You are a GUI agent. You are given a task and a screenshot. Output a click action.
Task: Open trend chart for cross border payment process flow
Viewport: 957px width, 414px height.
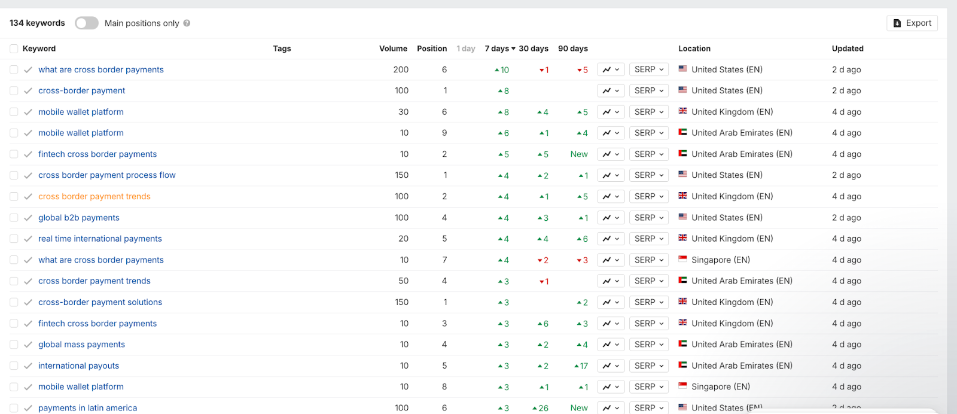pyautogui.click(x=611, y=175)
